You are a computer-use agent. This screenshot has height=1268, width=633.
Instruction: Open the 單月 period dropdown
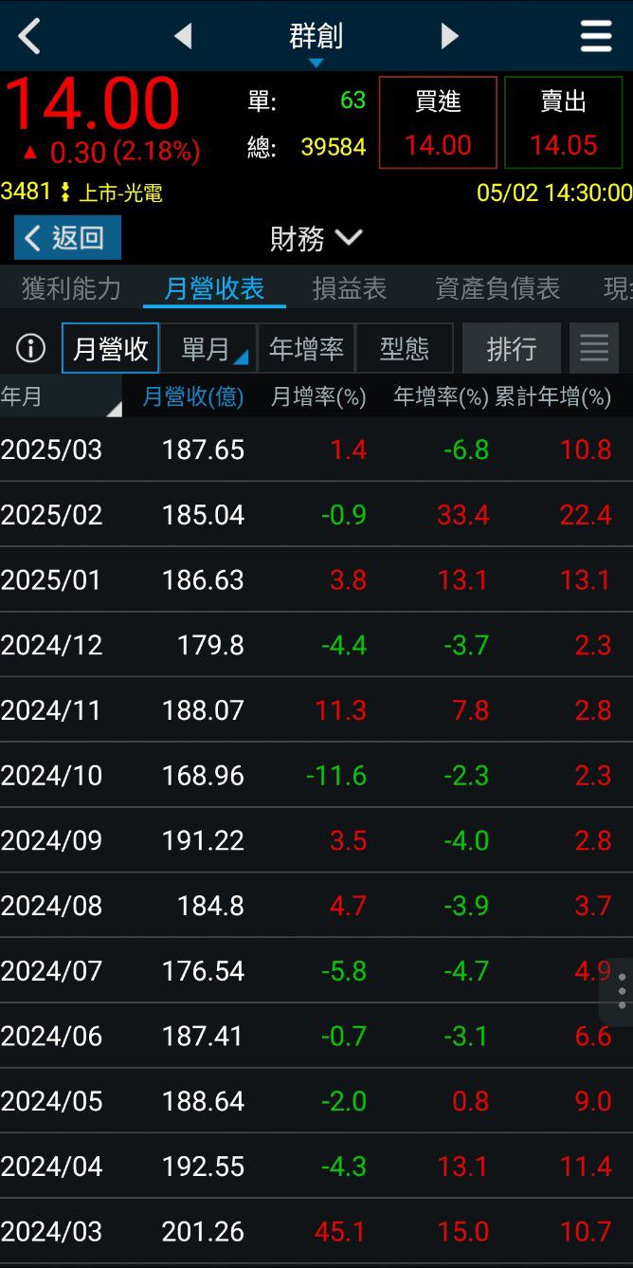pos(208,348)
